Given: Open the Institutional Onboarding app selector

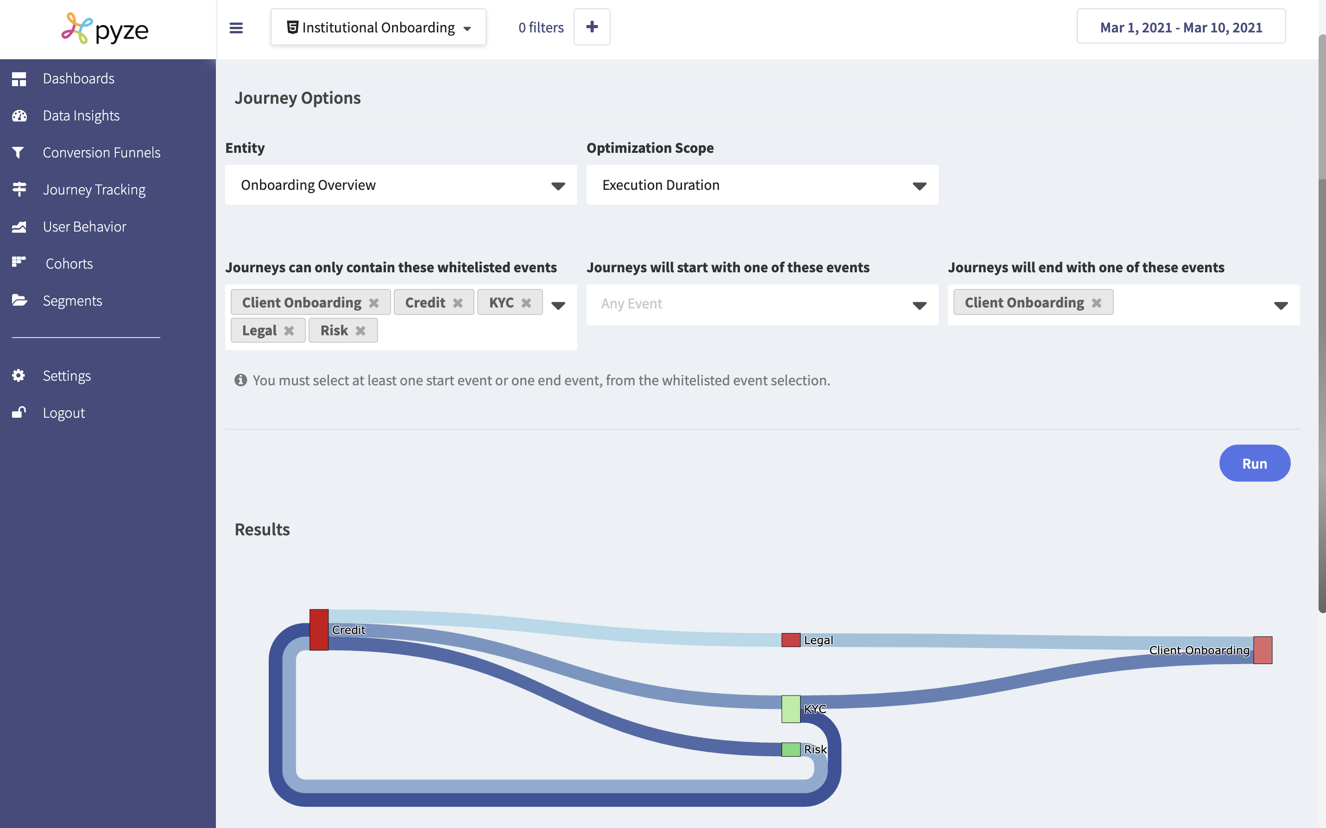Looking at the screenshot, I should tap(378, 27).
